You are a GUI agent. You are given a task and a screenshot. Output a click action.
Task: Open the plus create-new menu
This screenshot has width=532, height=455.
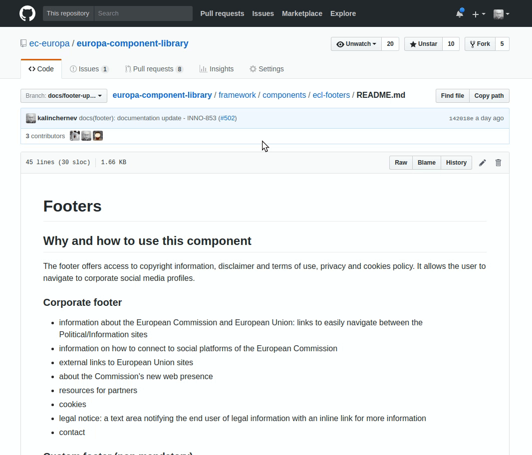[479, 14]
